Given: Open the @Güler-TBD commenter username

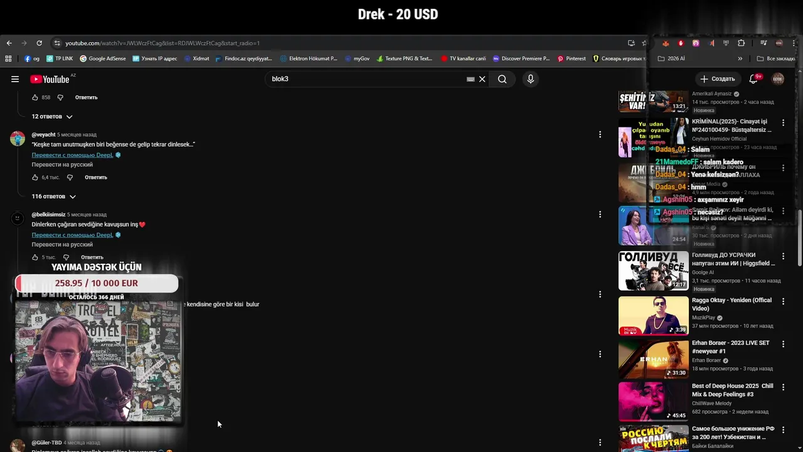Looking at the screenshot, I should point(46,443).
